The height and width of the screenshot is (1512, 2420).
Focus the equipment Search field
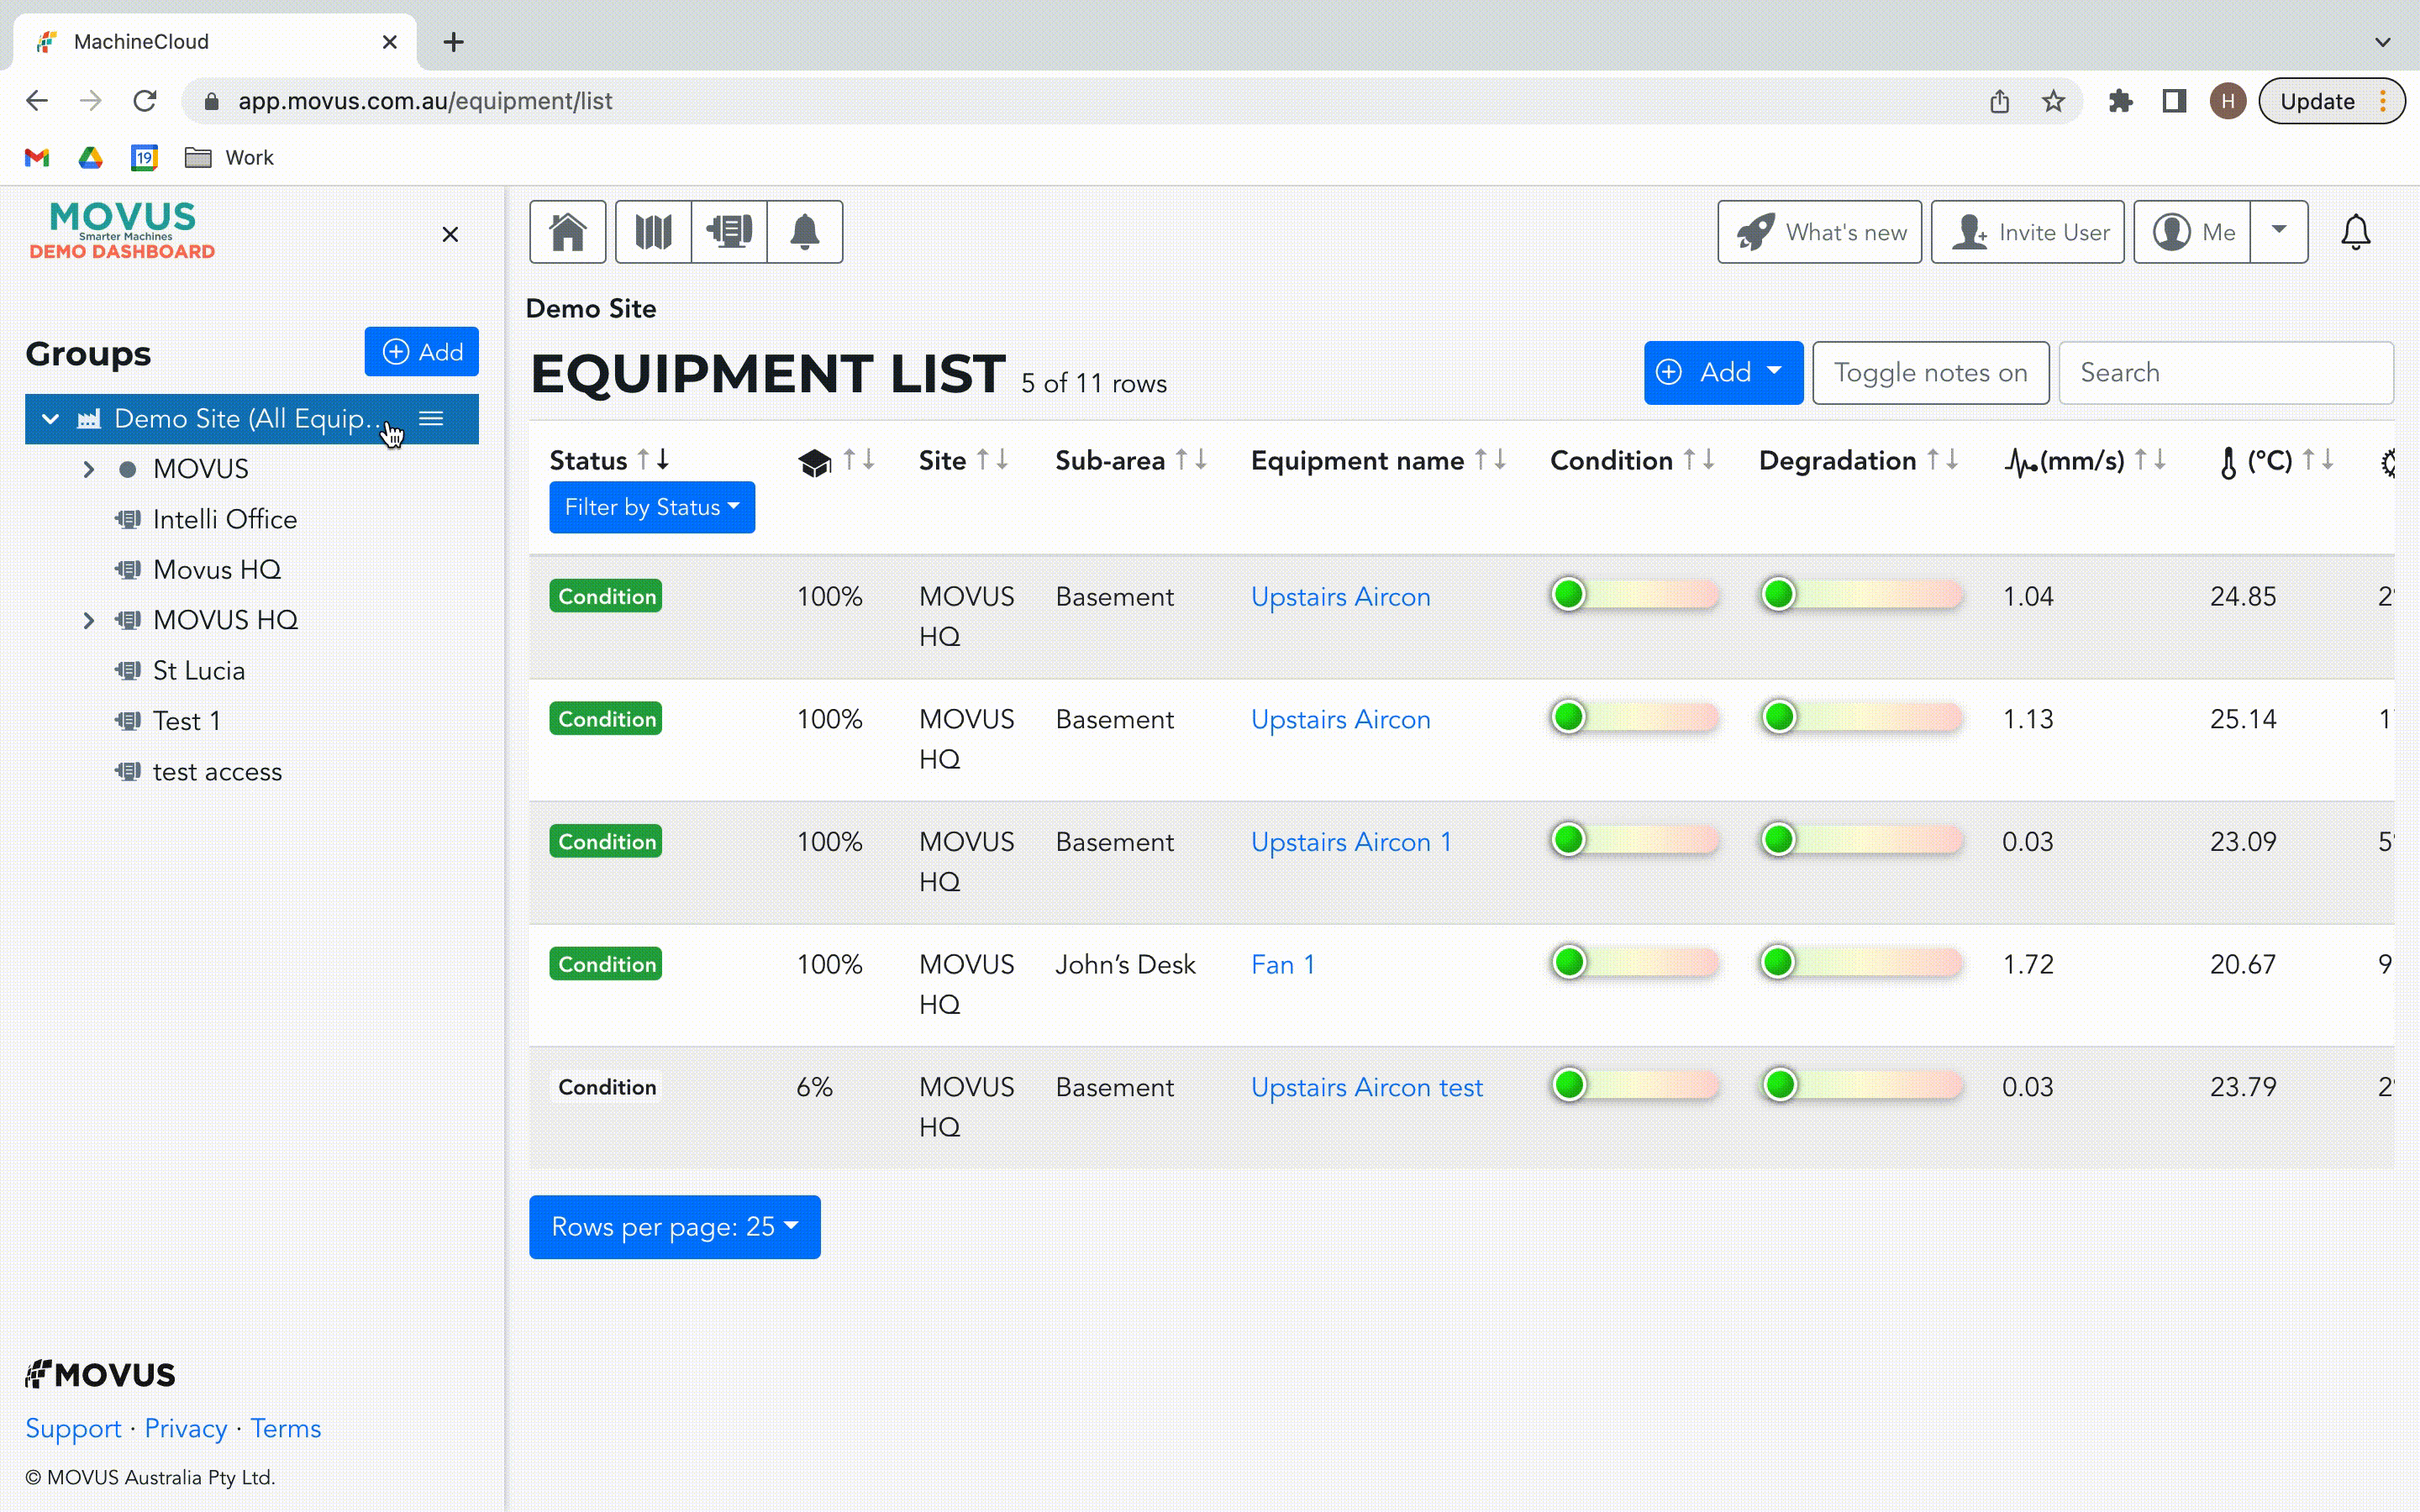click(2226, 373)
